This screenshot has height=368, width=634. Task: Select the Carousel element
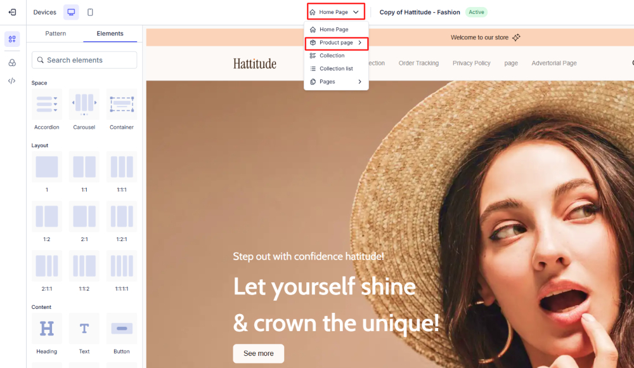click(84, 105)
